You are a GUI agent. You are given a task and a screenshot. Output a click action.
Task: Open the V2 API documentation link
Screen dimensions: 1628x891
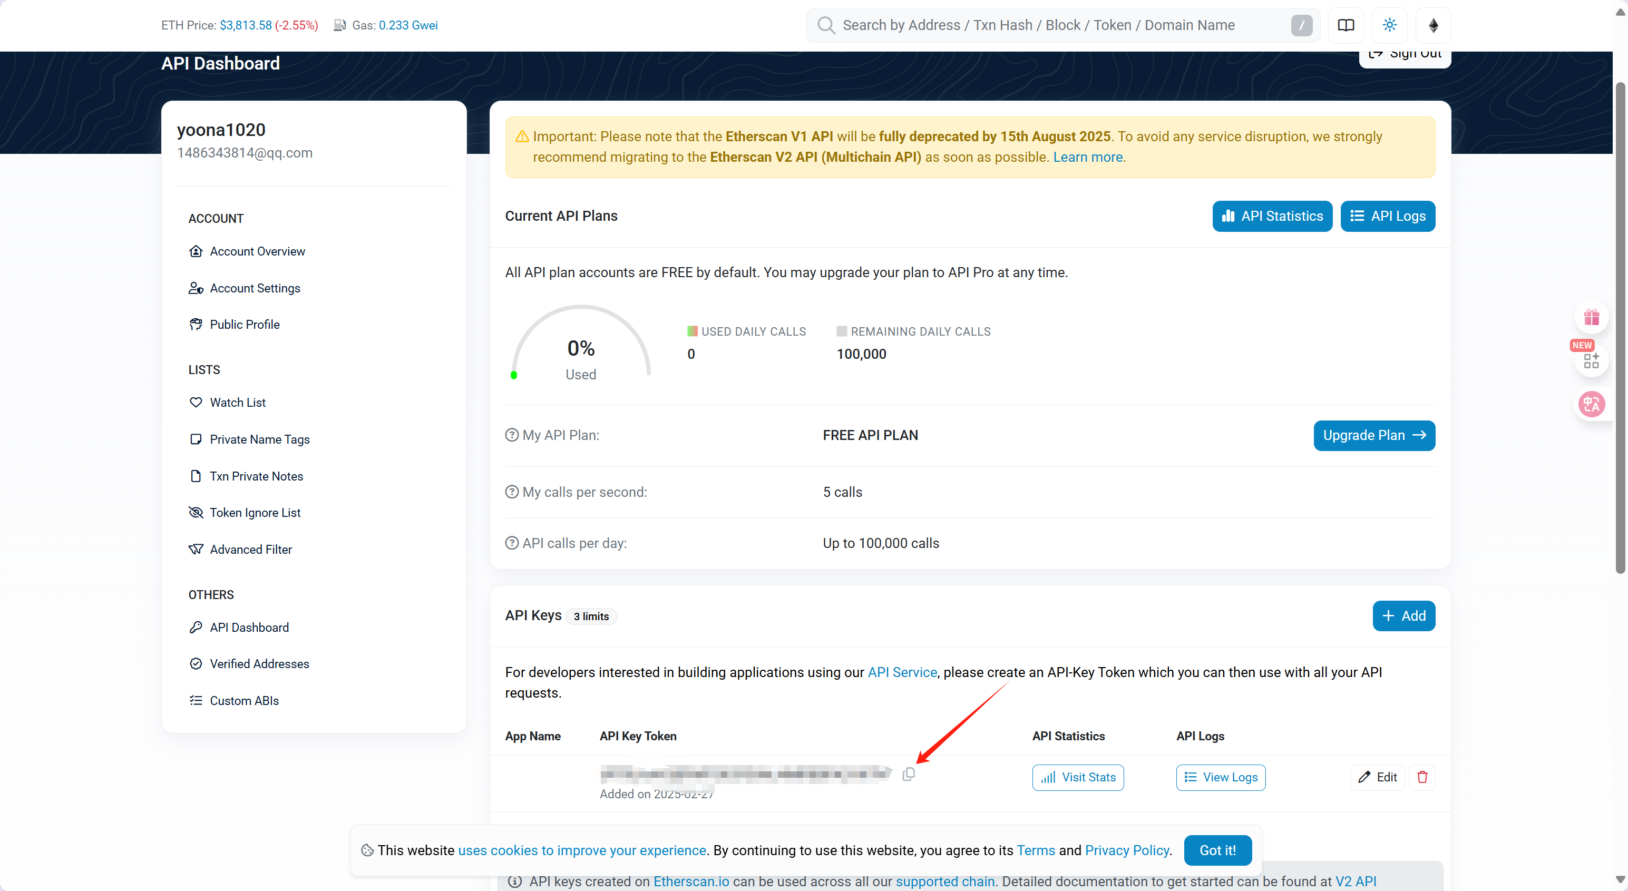tap(1355, 882)
